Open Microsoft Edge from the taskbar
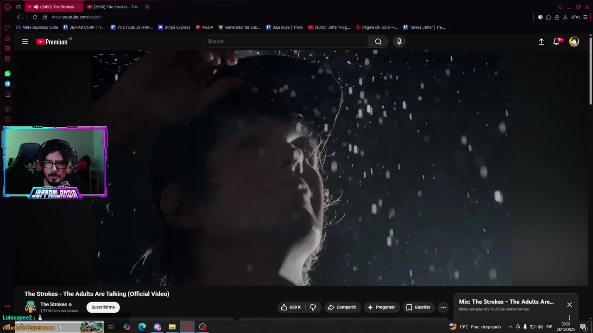The image size is (593, 333). [x=142, y=327]
